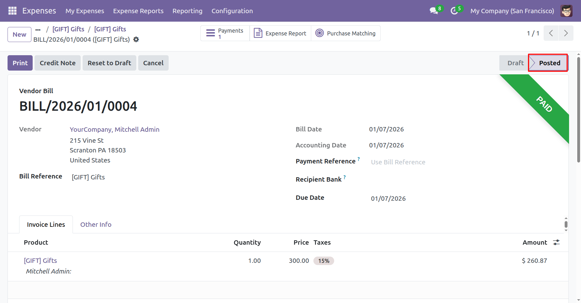Image resolution: width=581 pixels, height=303 pixels.
Task: Click the Reset to Draft button
Action: pos(109,63)
